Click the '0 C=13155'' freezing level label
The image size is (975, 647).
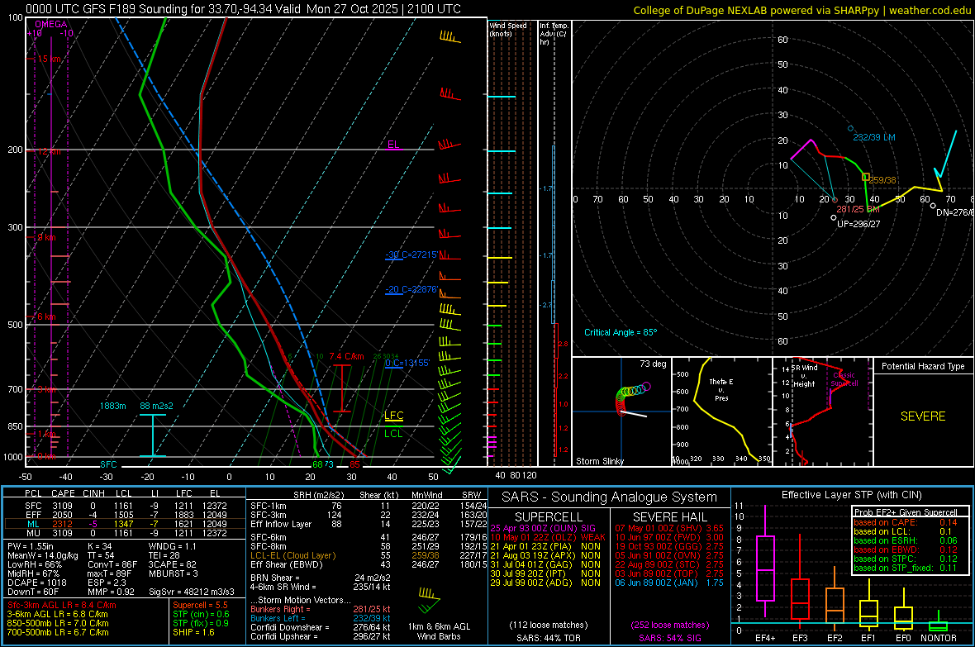click(407, 363)
